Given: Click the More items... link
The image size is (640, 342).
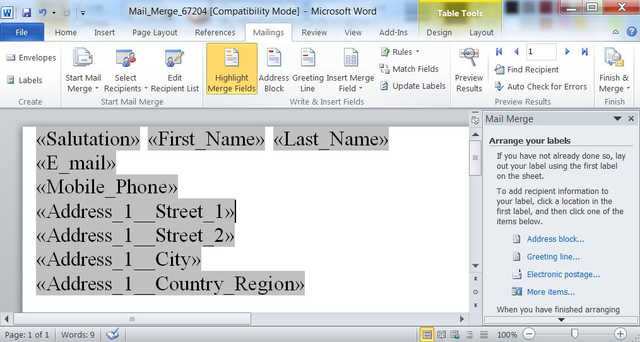Looking at the screenshot, I should pos(550,292).
